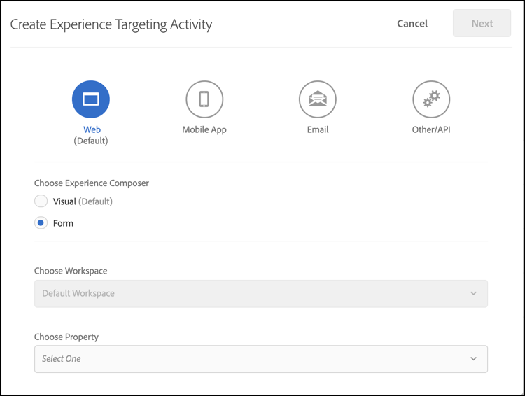Select the Web activity type icon

tap(91, 99)
